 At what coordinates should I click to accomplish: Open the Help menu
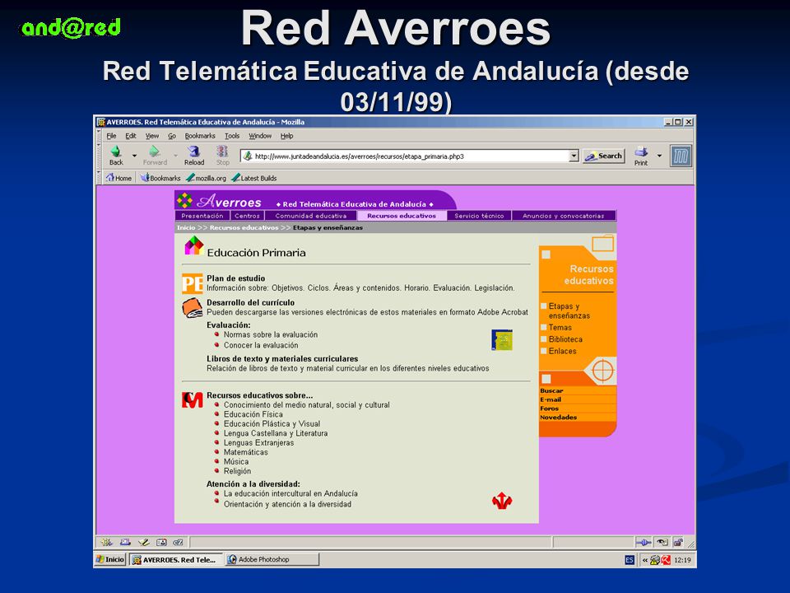tap(286, 136)
